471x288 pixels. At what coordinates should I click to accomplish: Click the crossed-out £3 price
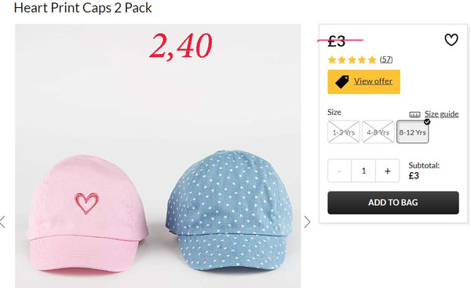[x=337, y=41]
